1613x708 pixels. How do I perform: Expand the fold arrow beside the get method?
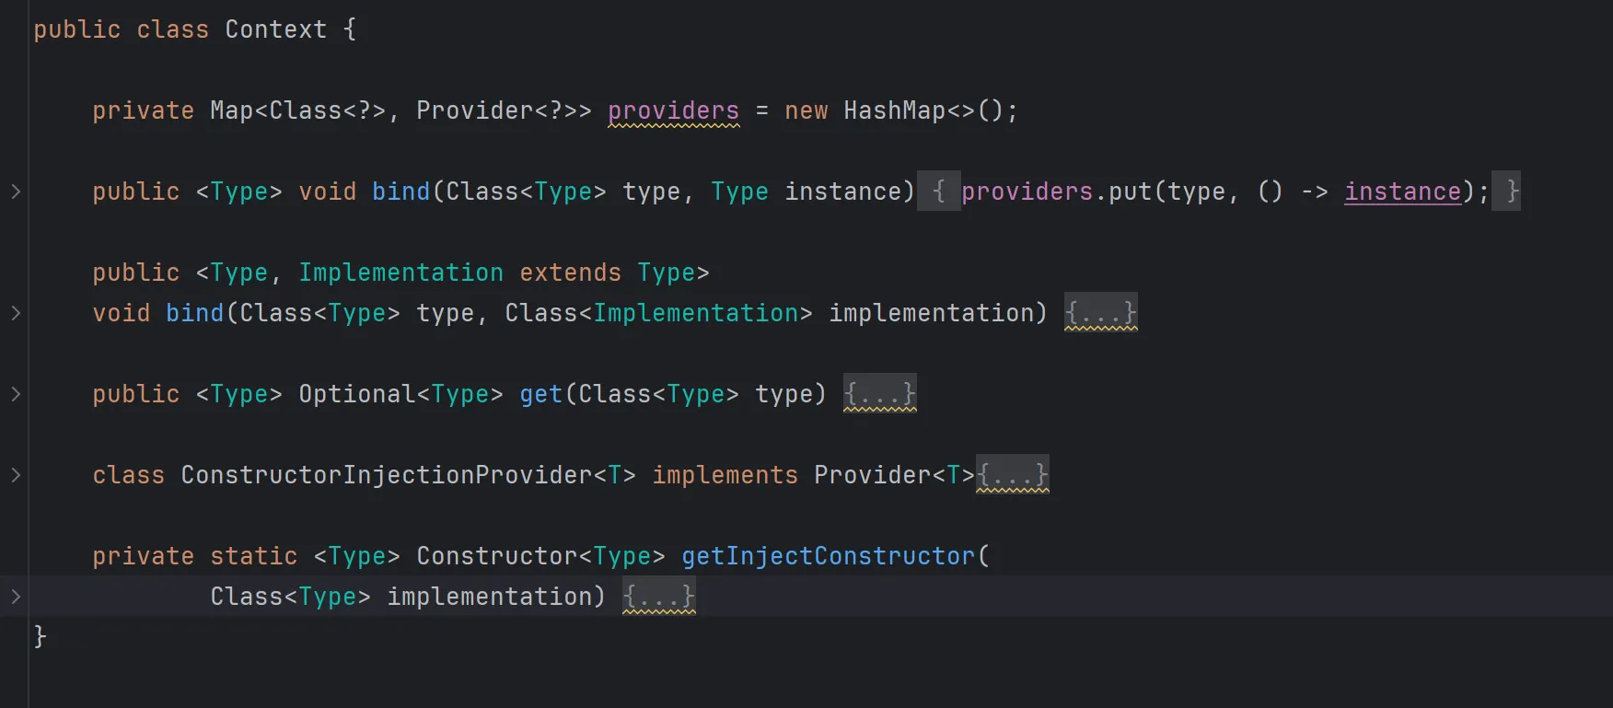pyautogui.click(x=16, y=394)
